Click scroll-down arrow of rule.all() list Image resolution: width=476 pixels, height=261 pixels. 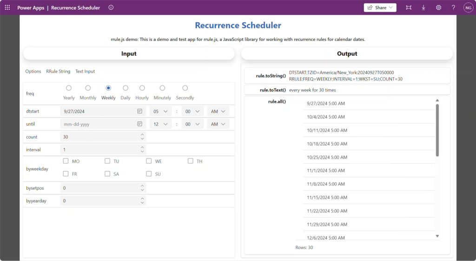(437, 236)
